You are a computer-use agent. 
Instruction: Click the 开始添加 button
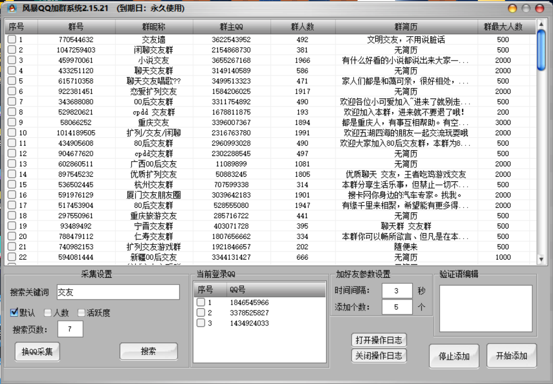point(512,356)
